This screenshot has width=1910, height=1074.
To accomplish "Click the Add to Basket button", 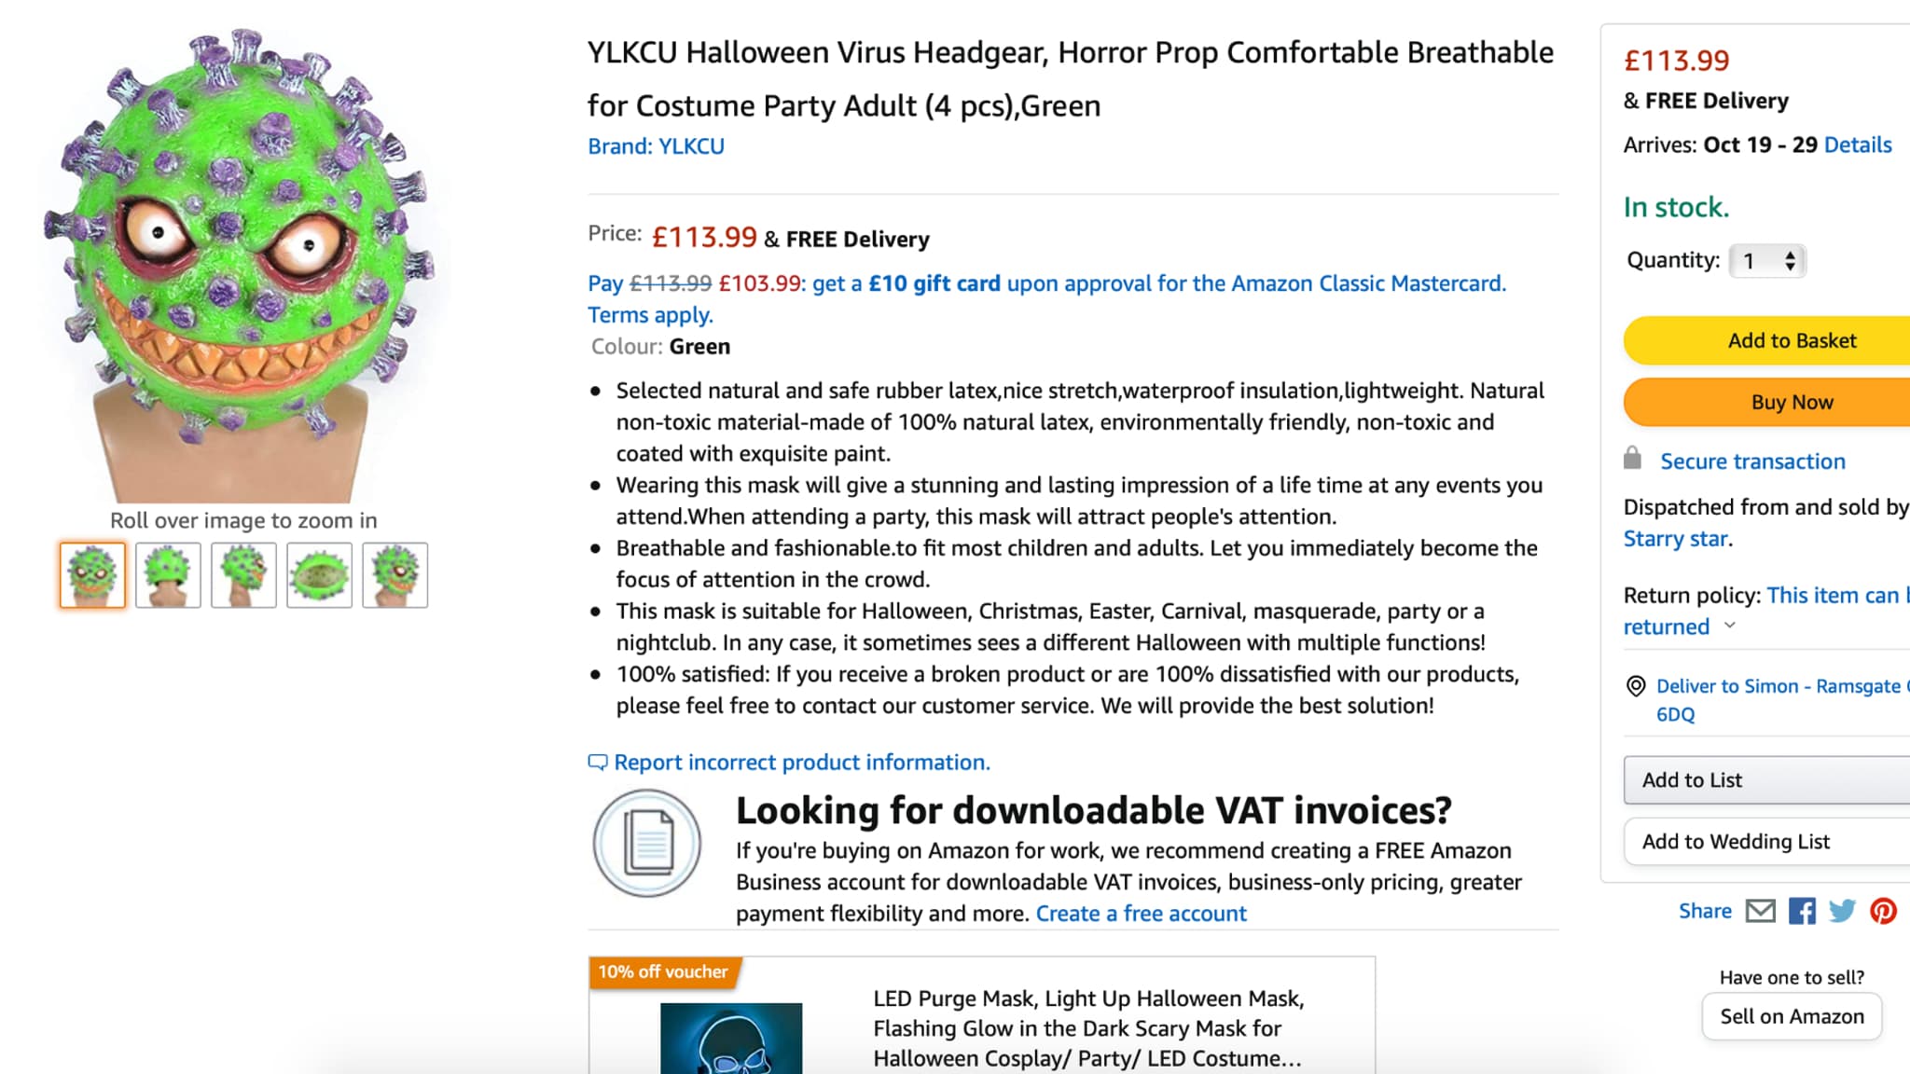I will point(1791,341).
